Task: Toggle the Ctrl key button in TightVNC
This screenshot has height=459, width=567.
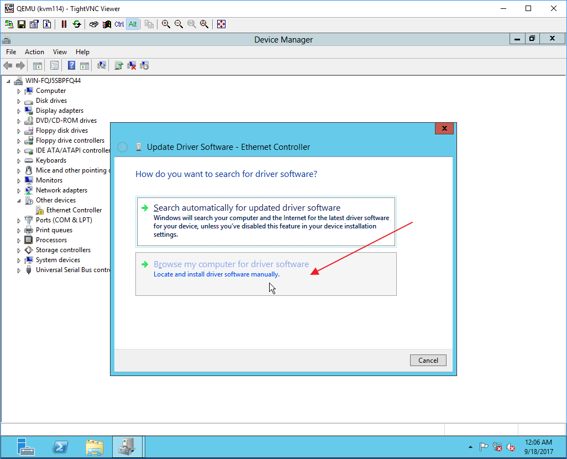Action: (119, 24)
